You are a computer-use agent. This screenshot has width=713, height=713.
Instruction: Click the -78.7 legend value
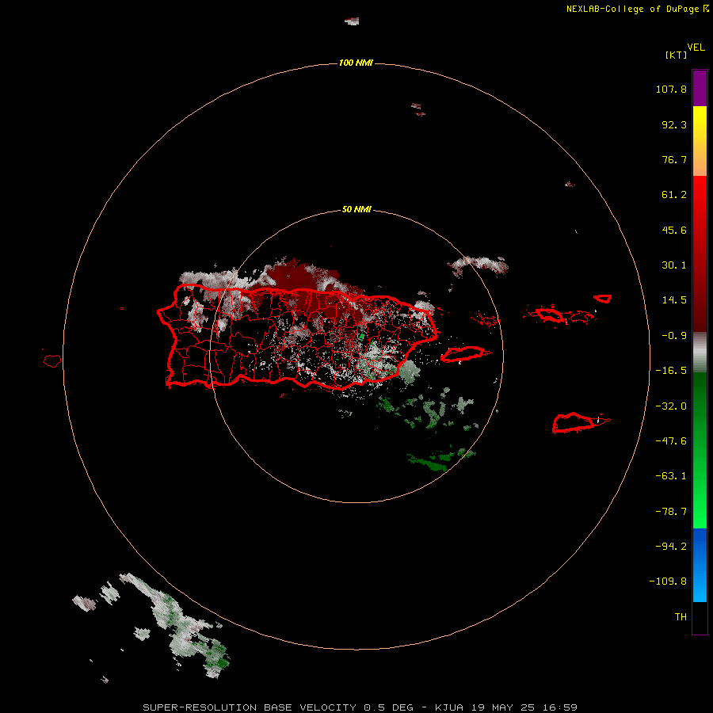click(x=671, y=512)
